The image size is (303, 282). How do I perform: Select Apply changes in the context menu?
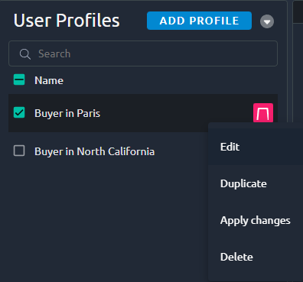point(256,220)
